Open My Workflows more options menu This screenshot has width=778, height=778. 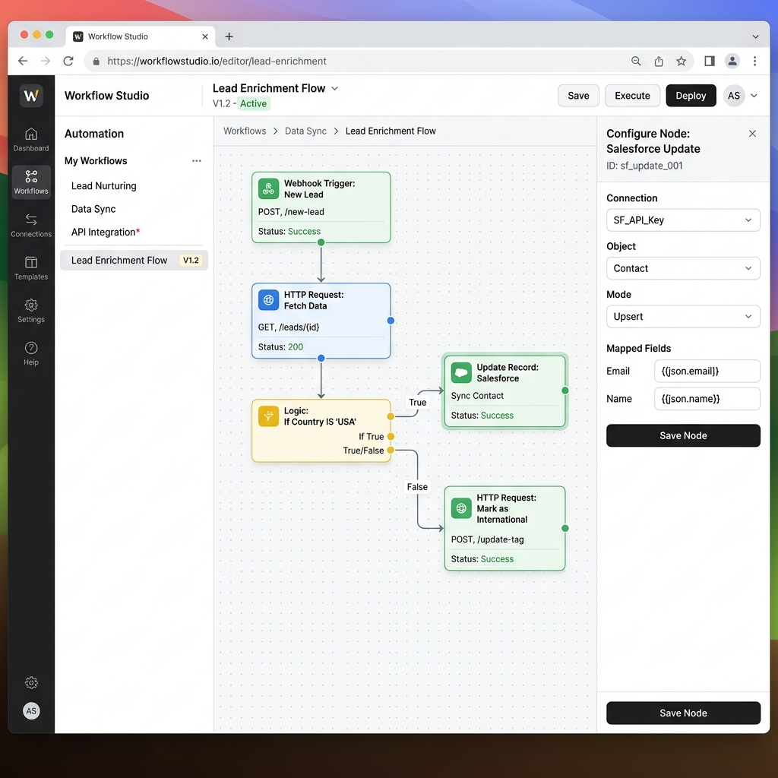pyautogui.click(x=197, y=161)
